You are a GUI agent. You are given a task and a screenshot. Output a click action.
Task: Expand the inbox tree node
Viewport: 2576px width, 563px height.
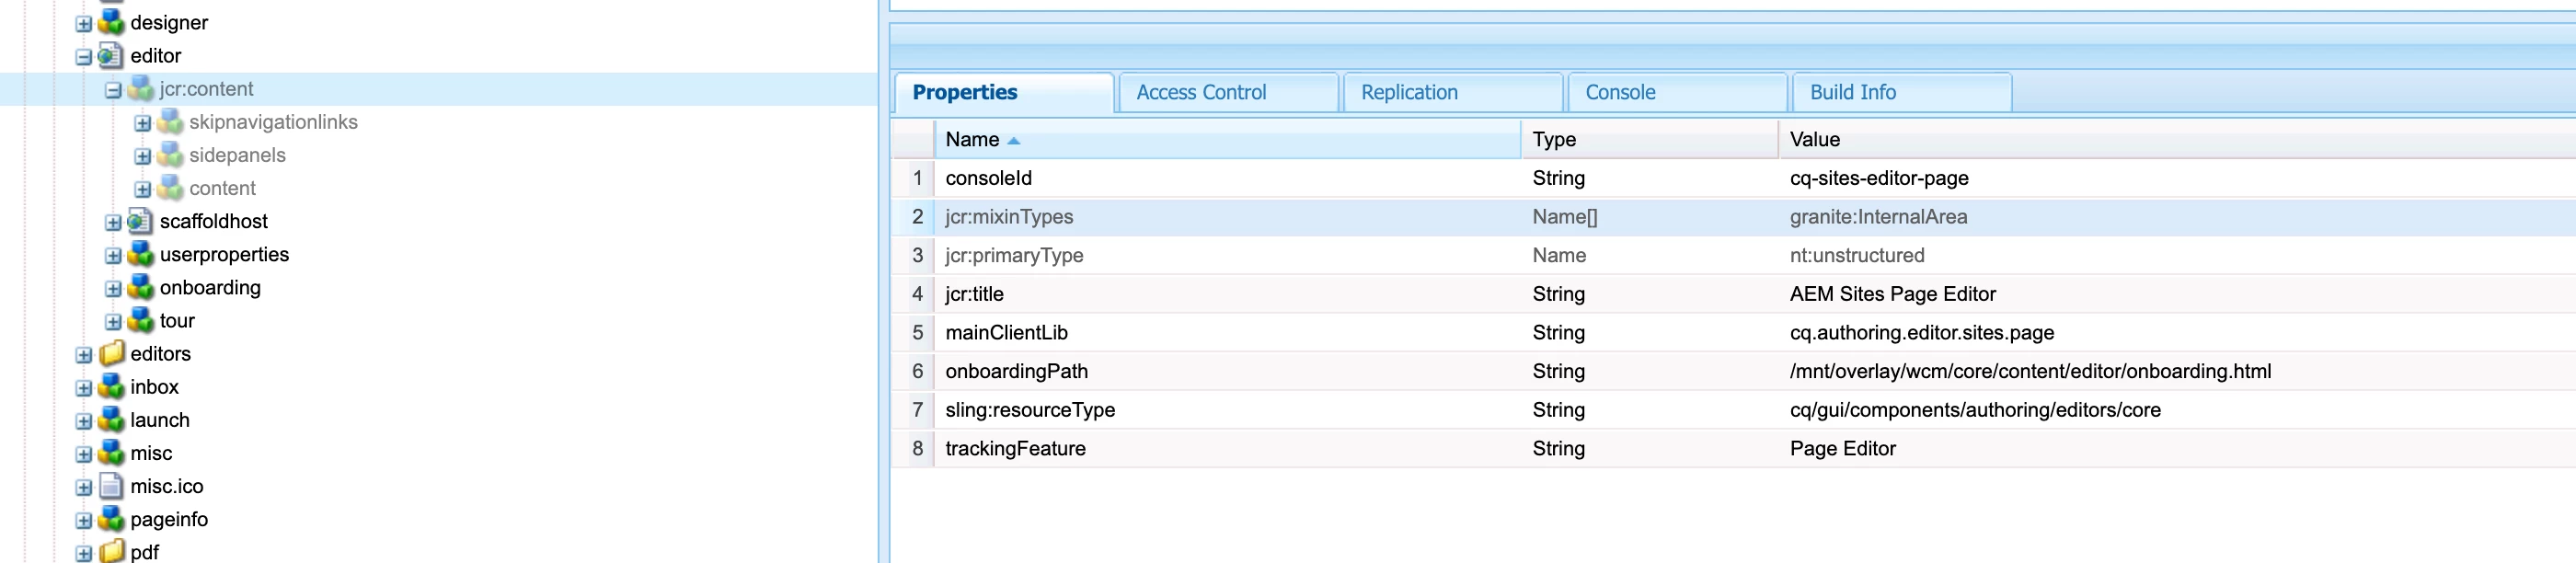[84, 388]
